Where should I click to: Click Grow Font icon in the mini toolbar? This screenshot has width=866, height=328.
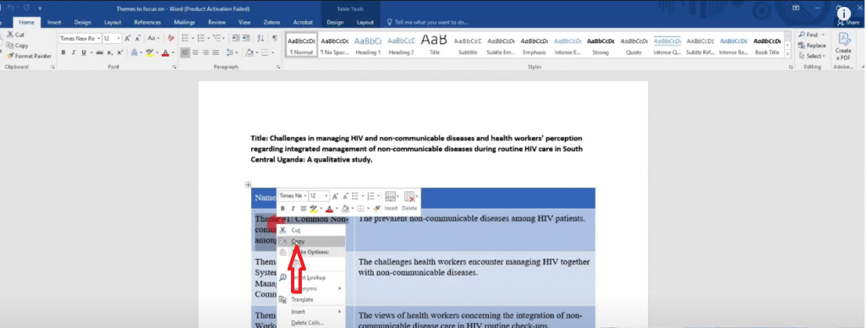coord(335,196)
